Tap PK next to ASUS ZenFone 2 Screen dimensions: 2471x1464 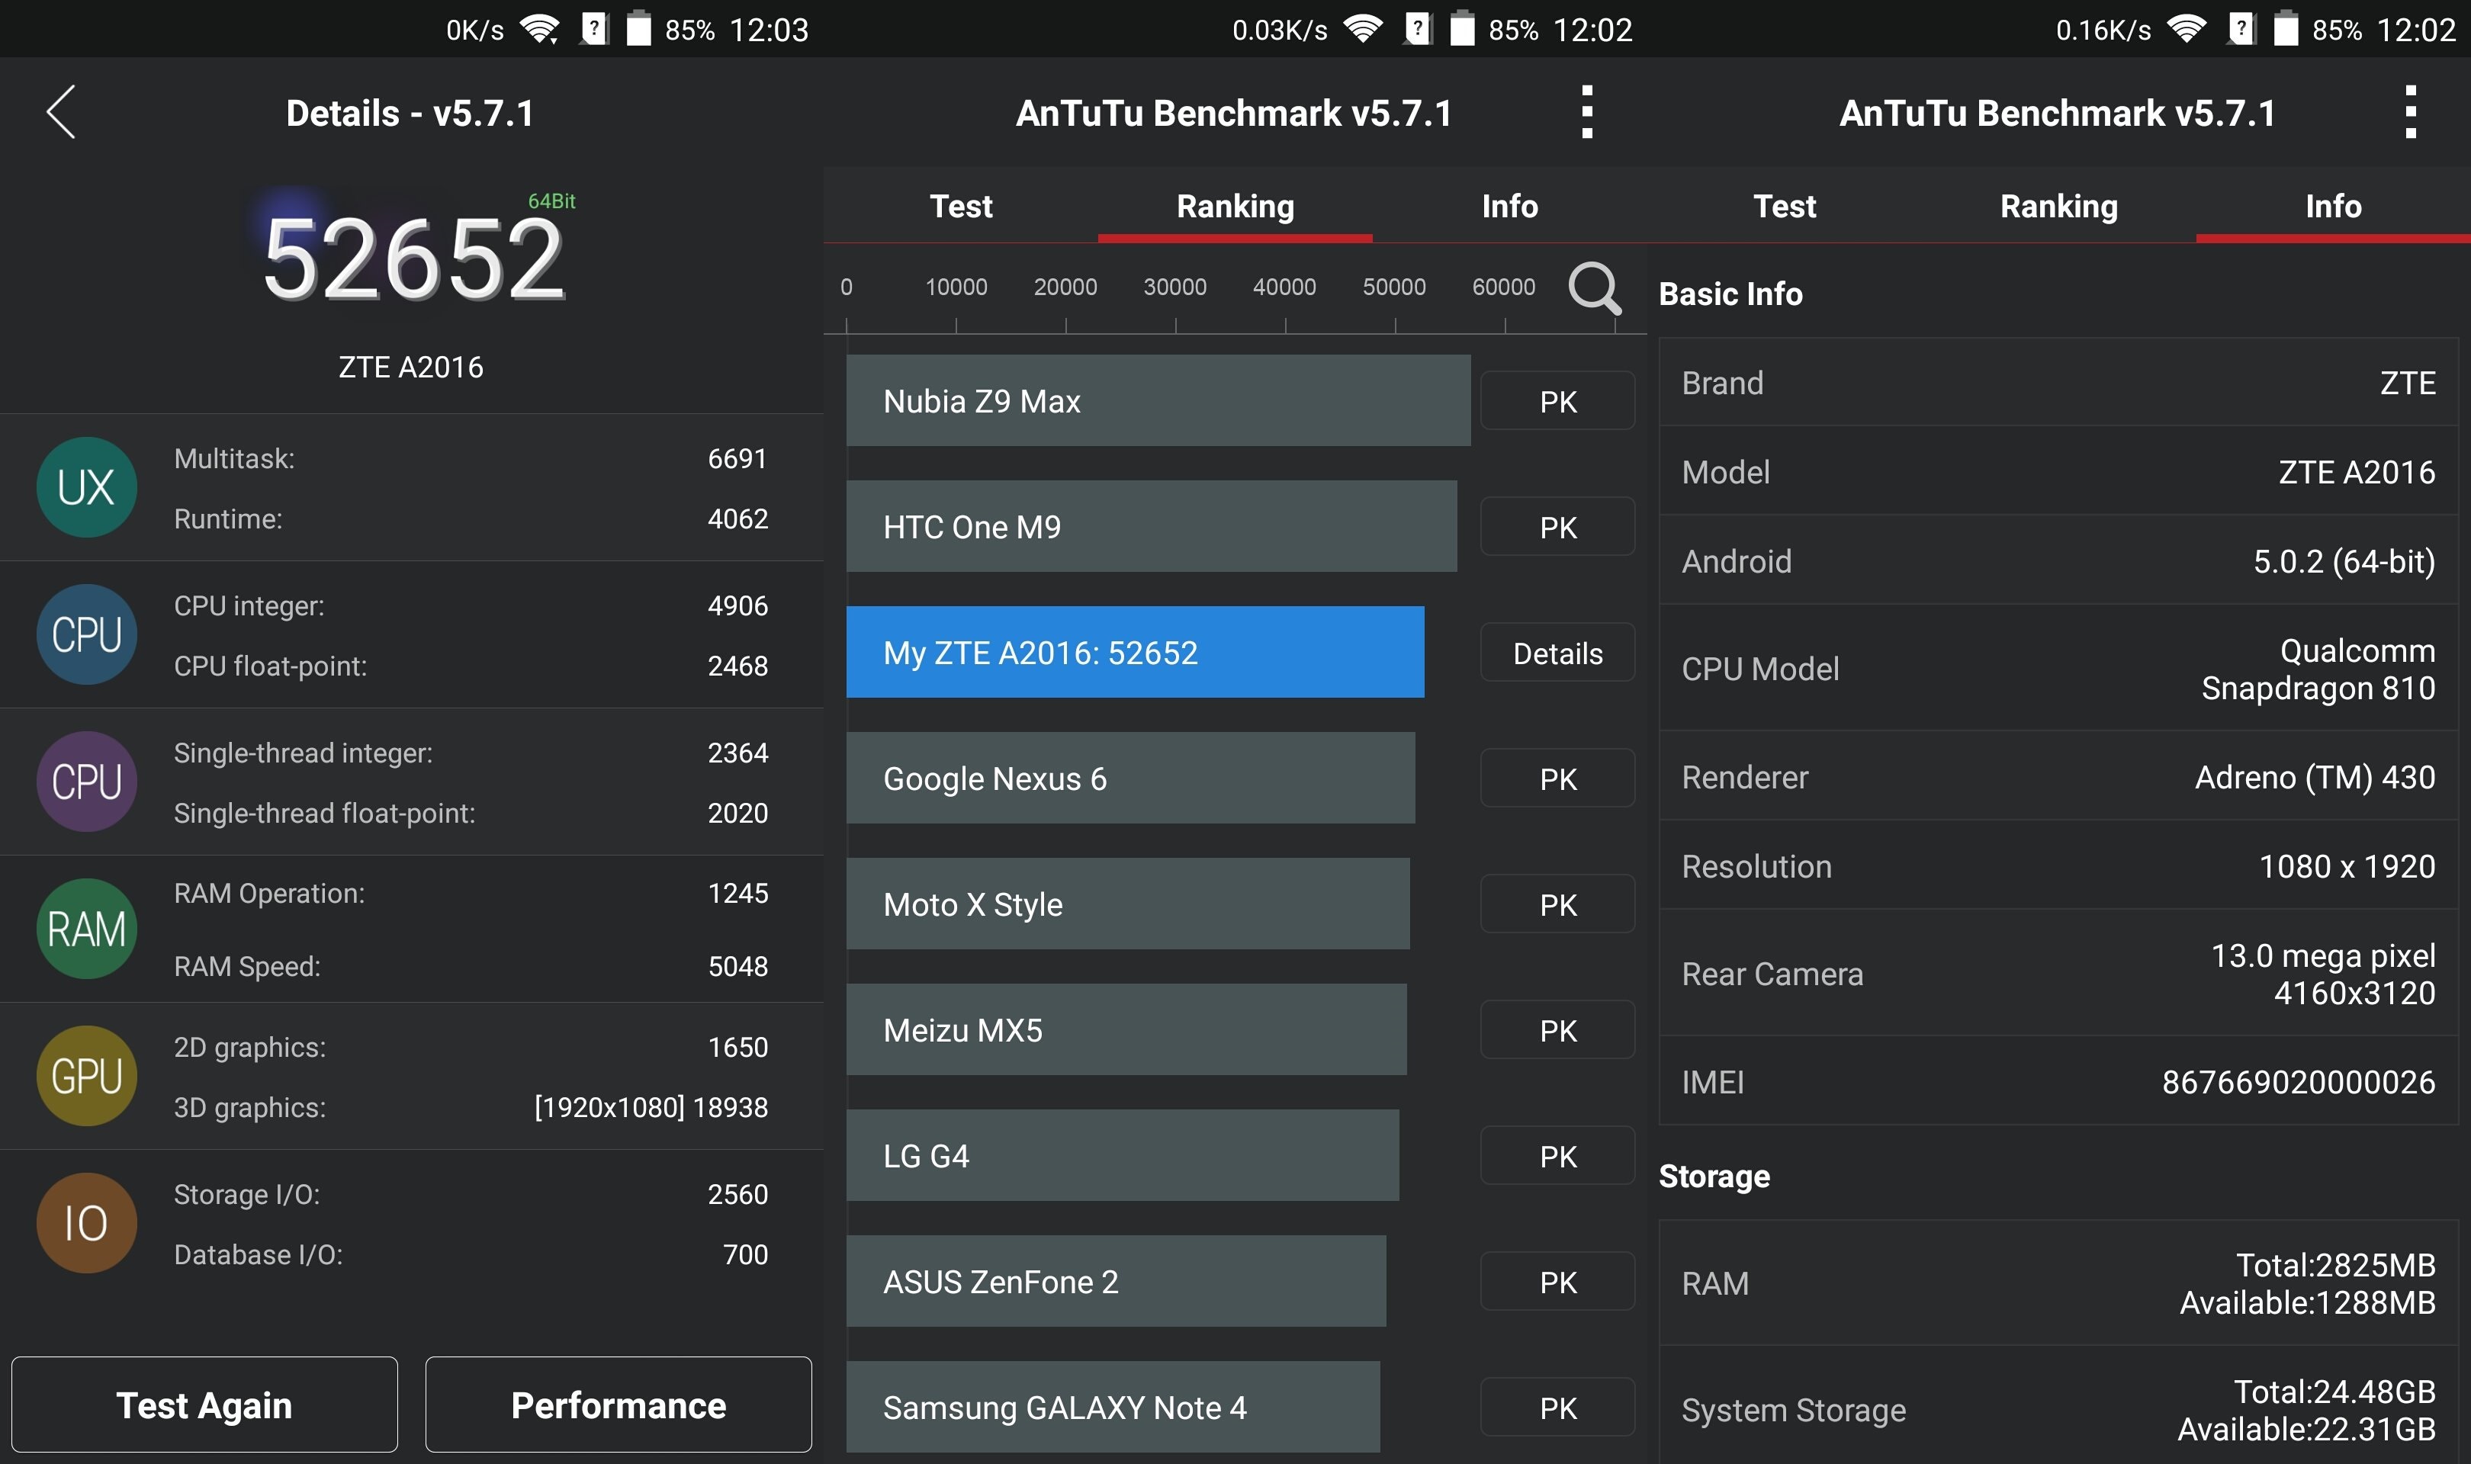[1557, 1282]
